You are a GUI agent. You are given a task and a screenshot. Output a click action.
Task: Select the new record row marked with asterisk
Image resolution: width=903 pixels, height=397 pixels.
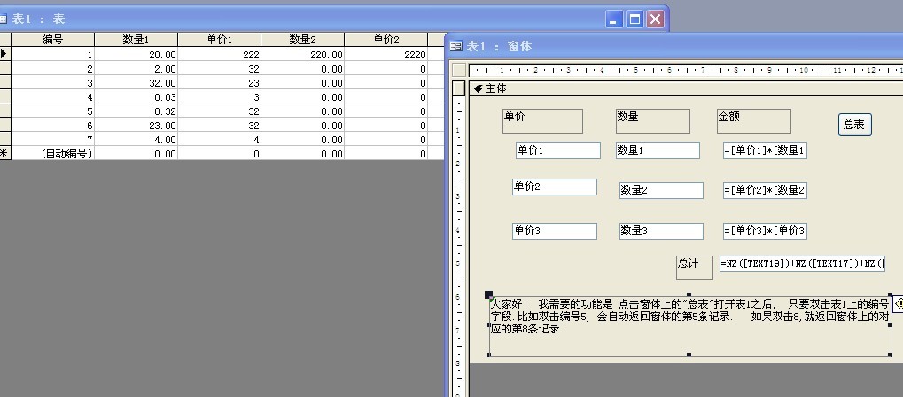coord(5,153)
